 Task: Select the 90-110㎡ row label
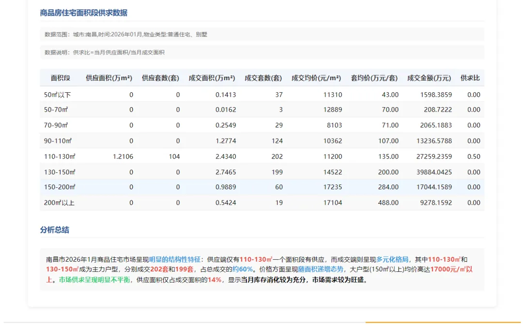point(58,141)
